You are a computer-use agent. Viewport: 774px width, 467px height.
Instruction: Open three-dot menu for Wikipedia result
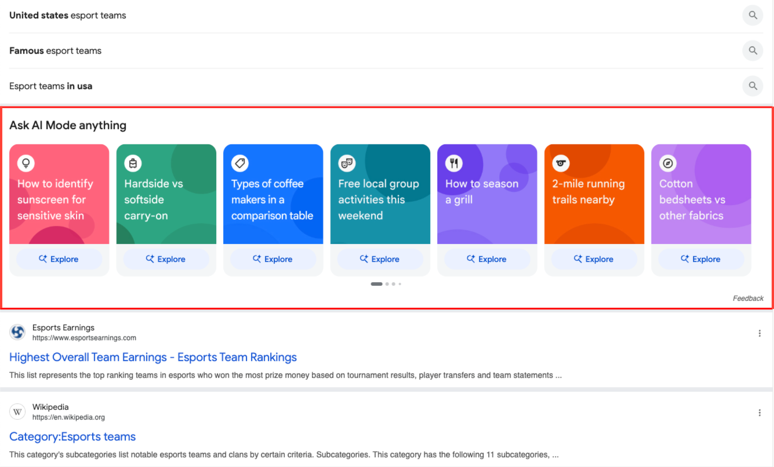coord(759,412)
